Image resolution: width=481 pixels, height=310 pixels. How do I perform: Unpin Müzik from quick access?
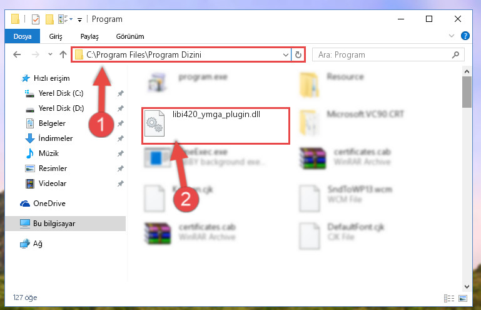click(121, 153)
